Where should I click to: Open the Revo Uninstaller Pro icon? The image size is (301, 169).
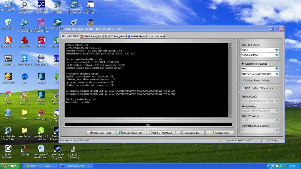24,25
